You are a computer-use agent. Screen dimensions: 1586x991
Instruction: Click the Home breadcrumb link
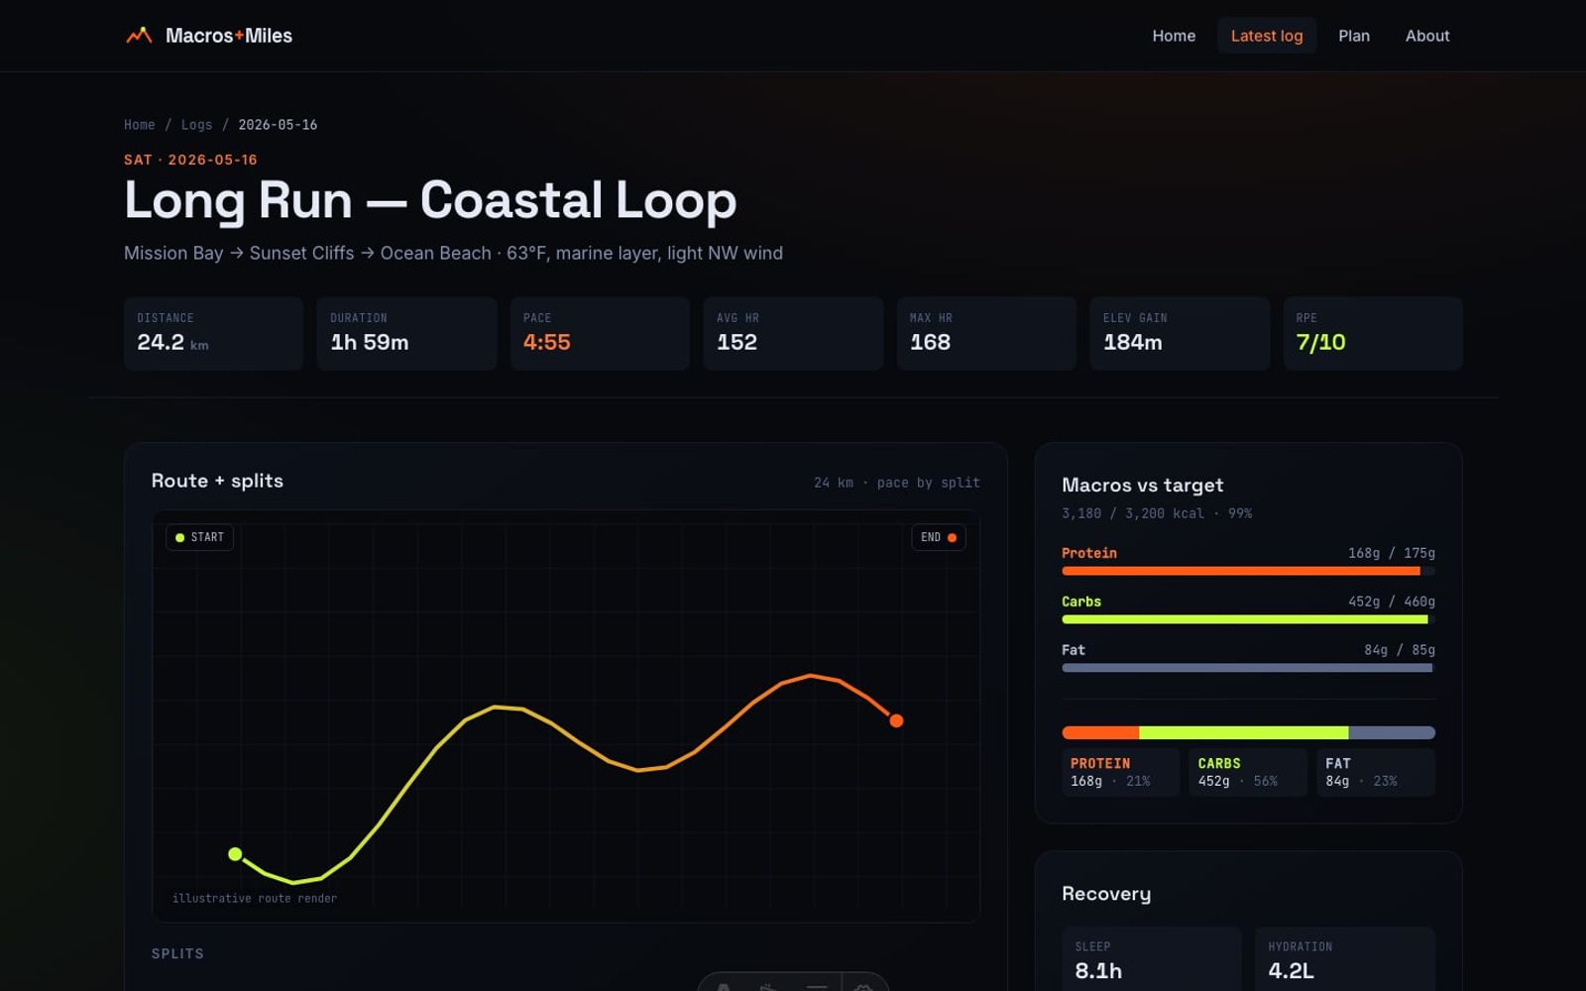coord(140,125)
